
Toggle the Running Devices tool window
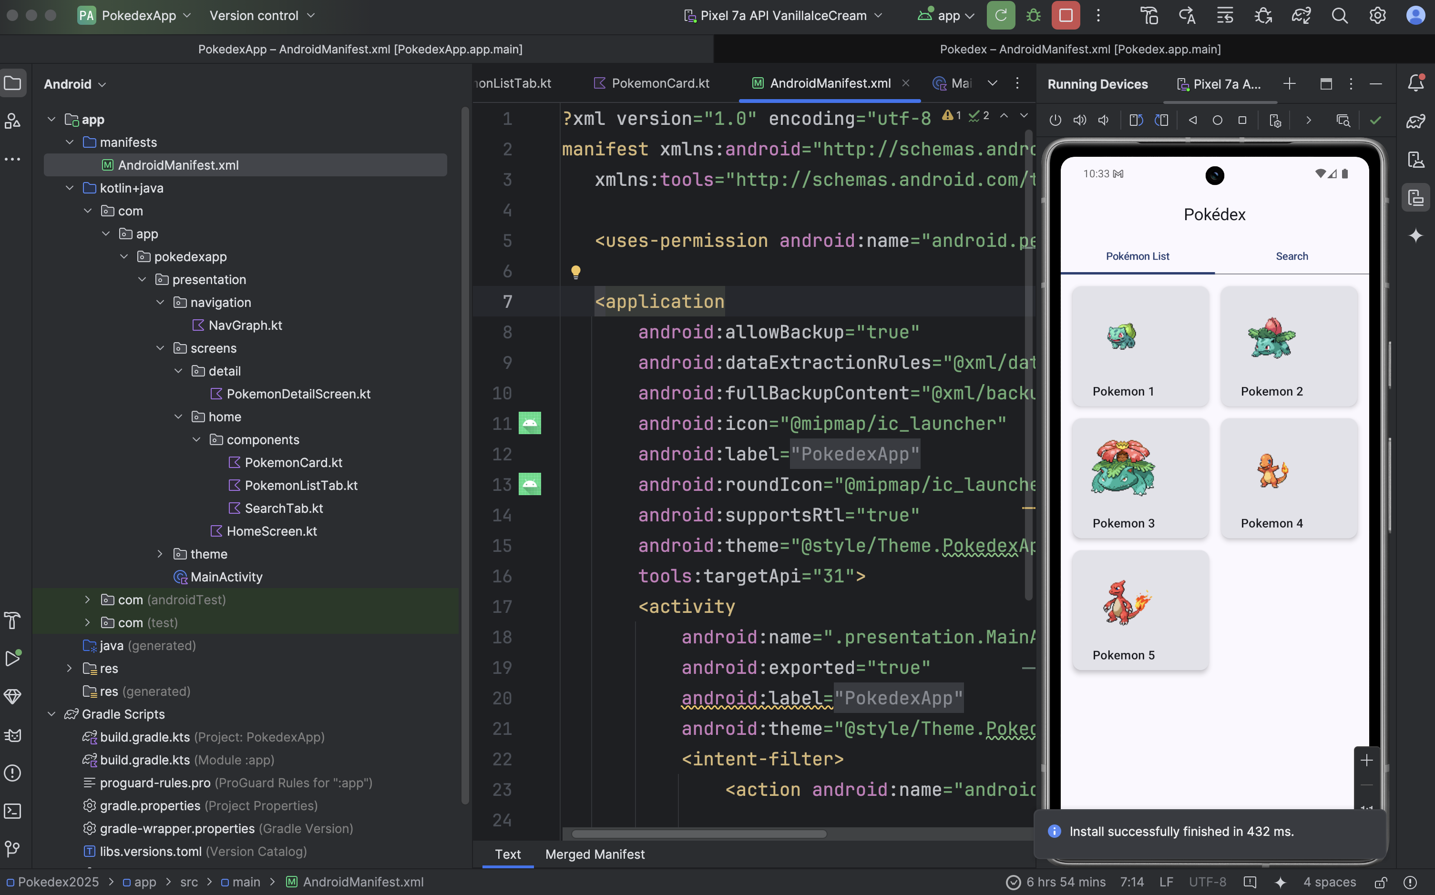(1415, 197)
